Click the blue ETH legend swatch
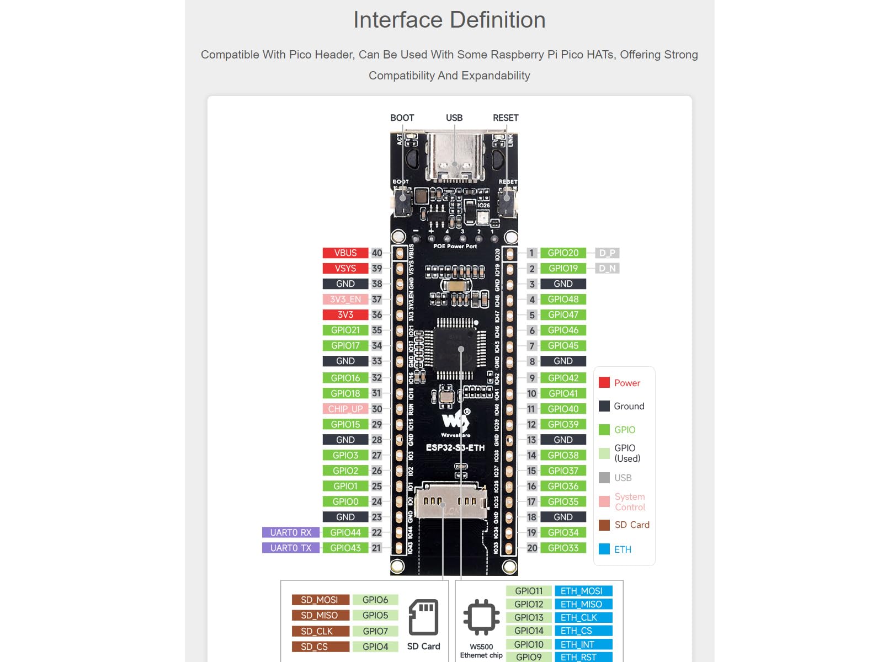The height and width of the screenshot is (662, 883). coord(604,549)
